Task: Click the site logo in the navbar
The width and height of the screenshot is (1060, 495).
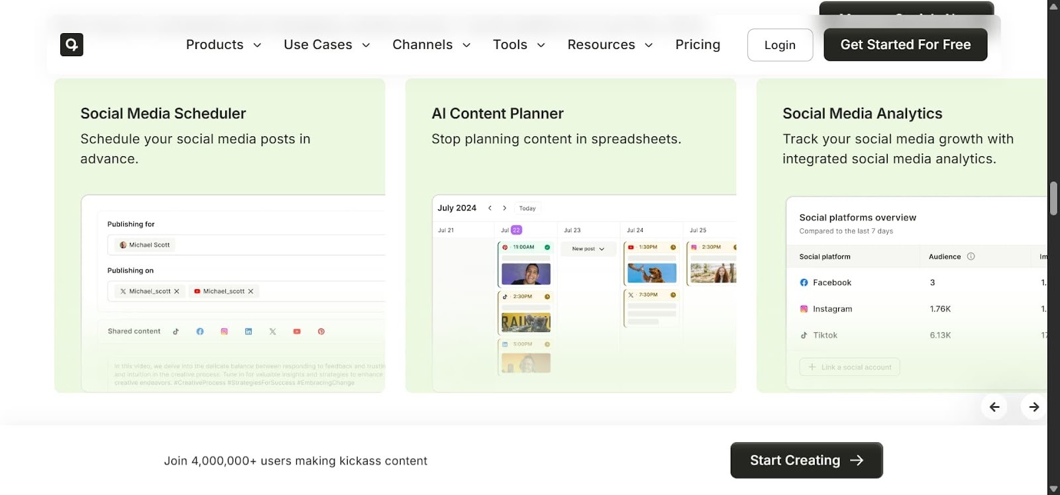Action: click(x=72, y=44)
